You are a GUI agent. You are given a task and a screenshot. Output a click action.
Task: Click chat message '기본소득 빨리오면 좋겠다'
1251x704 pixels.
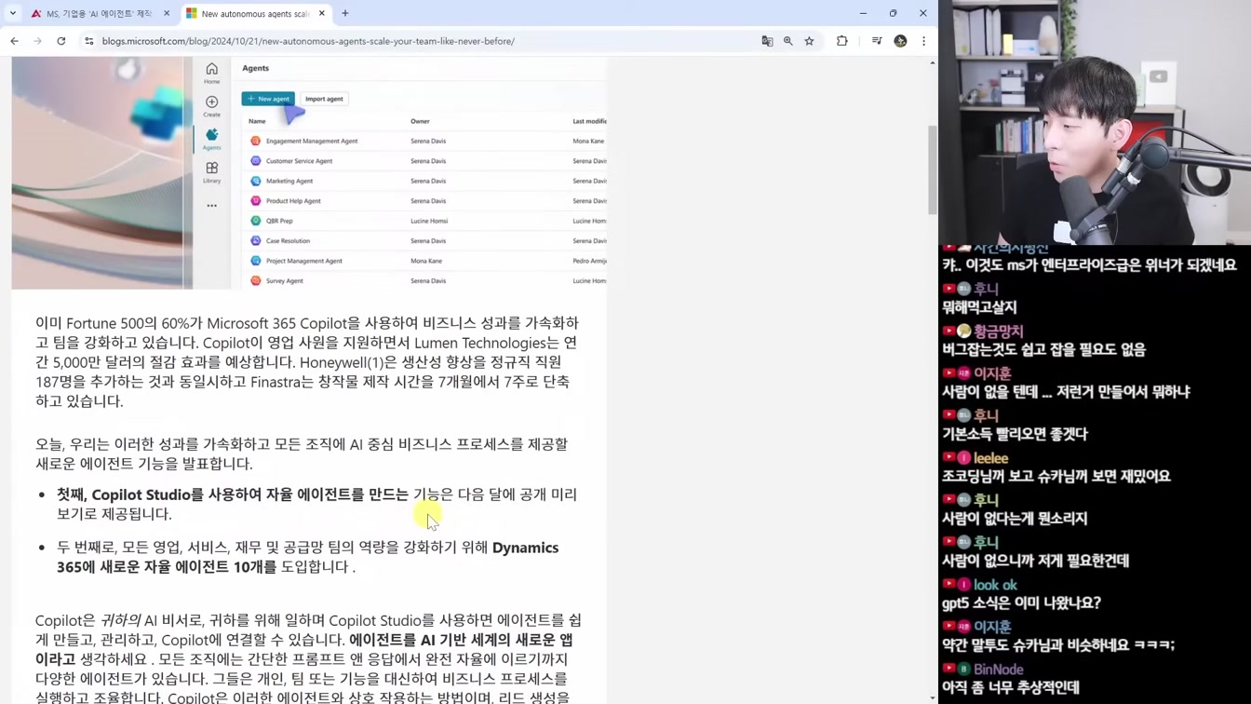[x=1015, y=434]
